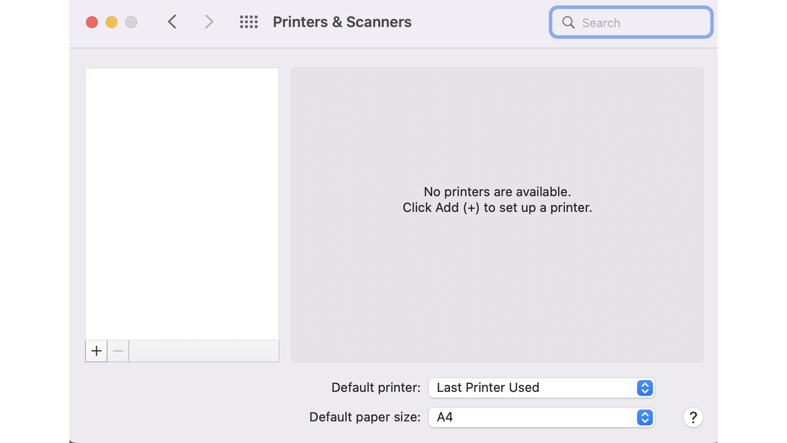
Task: Click the bar beside the minus button
Action: (203, 351)
